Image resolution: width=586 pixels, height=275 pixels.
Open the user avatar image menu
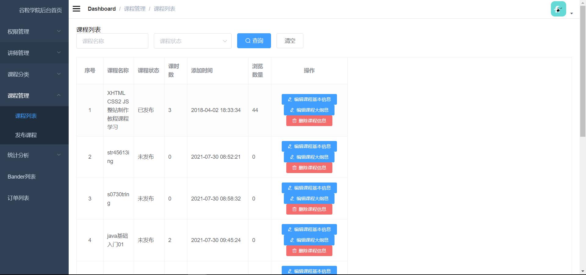pos(558,9)
